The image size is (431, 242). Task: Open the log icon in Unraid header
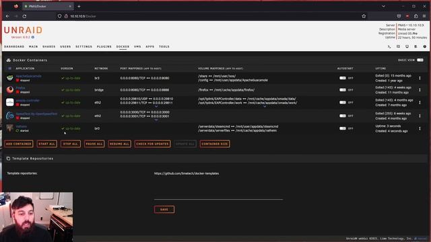[416, 46]
